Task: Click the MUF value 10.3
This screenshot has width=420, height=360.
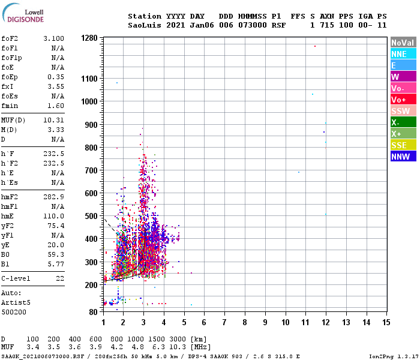Action: (178, 347)
